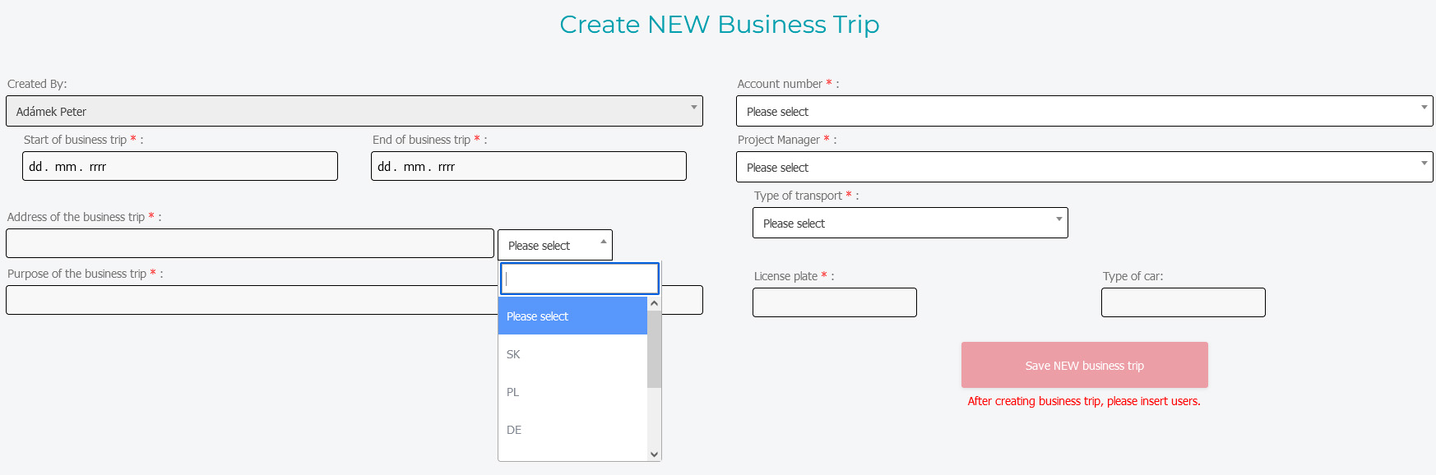Focus the business trip address field

coord(249,243)
